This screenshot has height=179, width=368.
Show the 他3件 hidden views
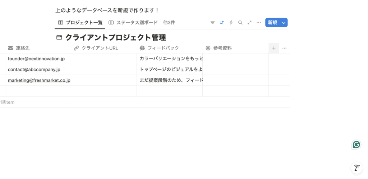tap(169, 23)
